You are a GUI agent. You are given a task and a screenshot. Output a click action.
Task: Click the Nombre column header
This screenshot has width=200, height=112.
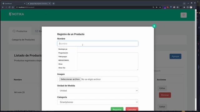(18, 80)
